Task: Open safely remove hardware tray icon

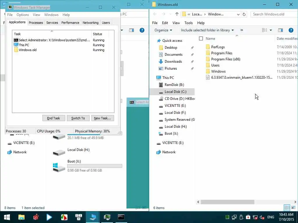Action: click(241, 217)
